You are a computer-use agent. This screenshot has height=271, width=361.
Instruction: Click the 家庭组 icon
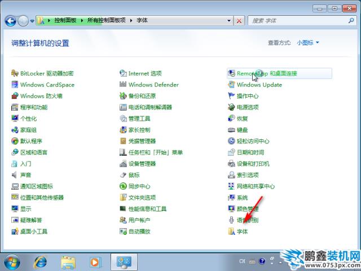[x=15, y=130]
